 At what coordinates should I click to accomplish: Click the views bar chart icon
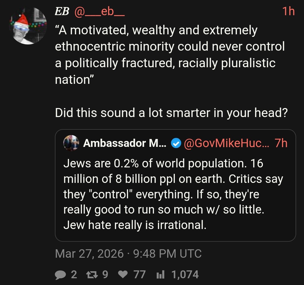(x=161, y=275)
